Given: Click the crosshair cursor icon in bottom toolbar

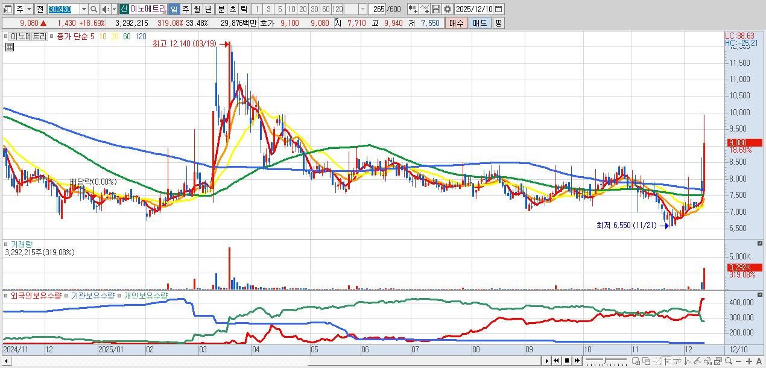Looking at the screenshot, I should [667, 361].
